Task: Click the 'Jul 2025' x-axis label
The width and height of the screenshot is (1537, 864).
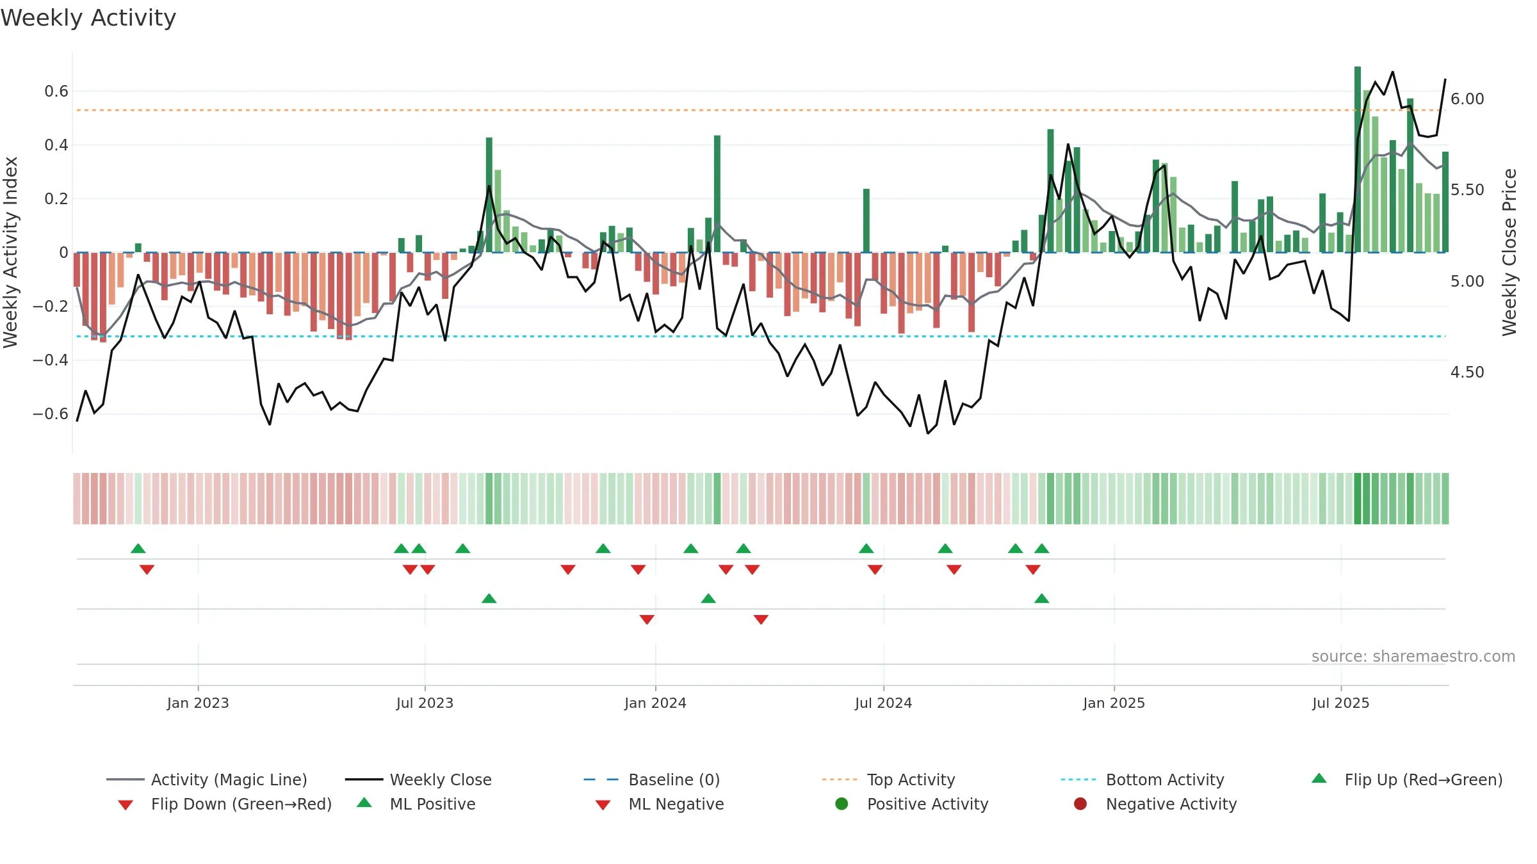Action: pyautogui.click(x=1340, y=703)
